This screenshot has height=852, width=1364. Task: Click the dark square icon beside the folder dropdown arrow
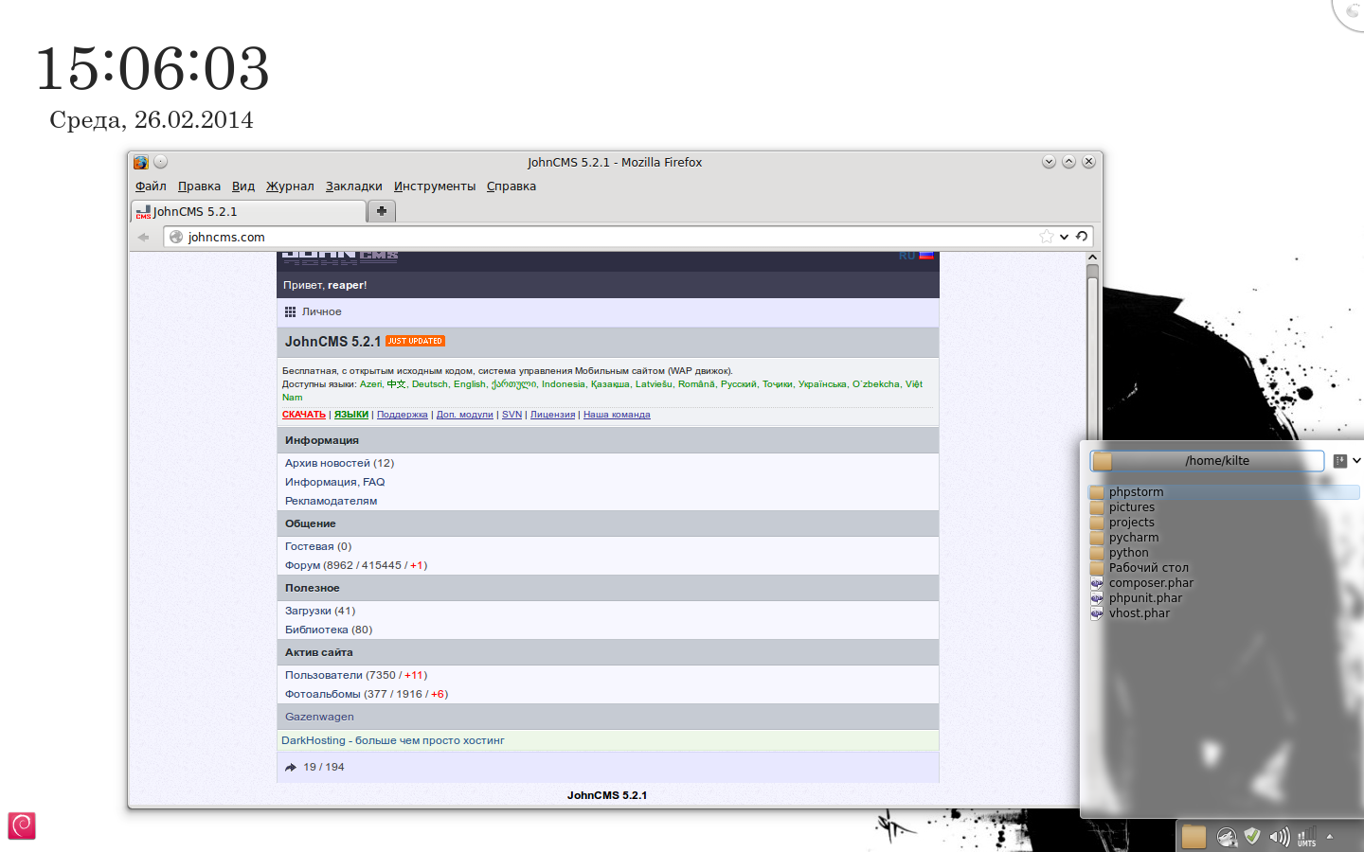coord(1339,461)
